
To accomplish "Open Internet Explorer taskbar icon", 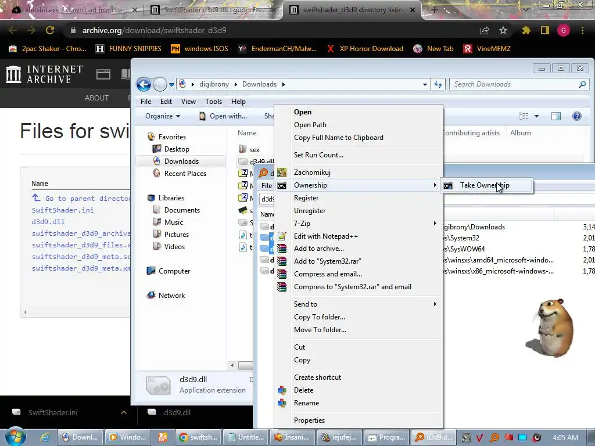I will (45, 437).
